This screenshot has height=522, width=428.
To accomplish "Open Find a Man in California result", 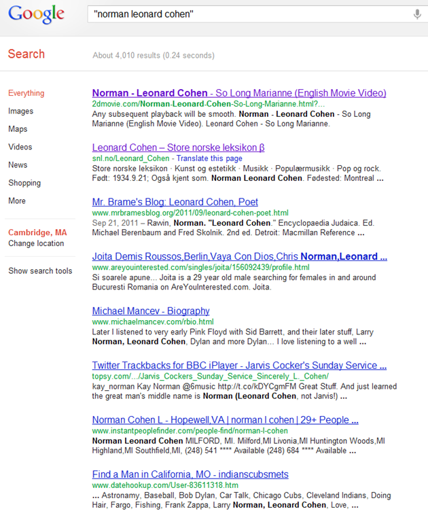I will click(190, 474).
